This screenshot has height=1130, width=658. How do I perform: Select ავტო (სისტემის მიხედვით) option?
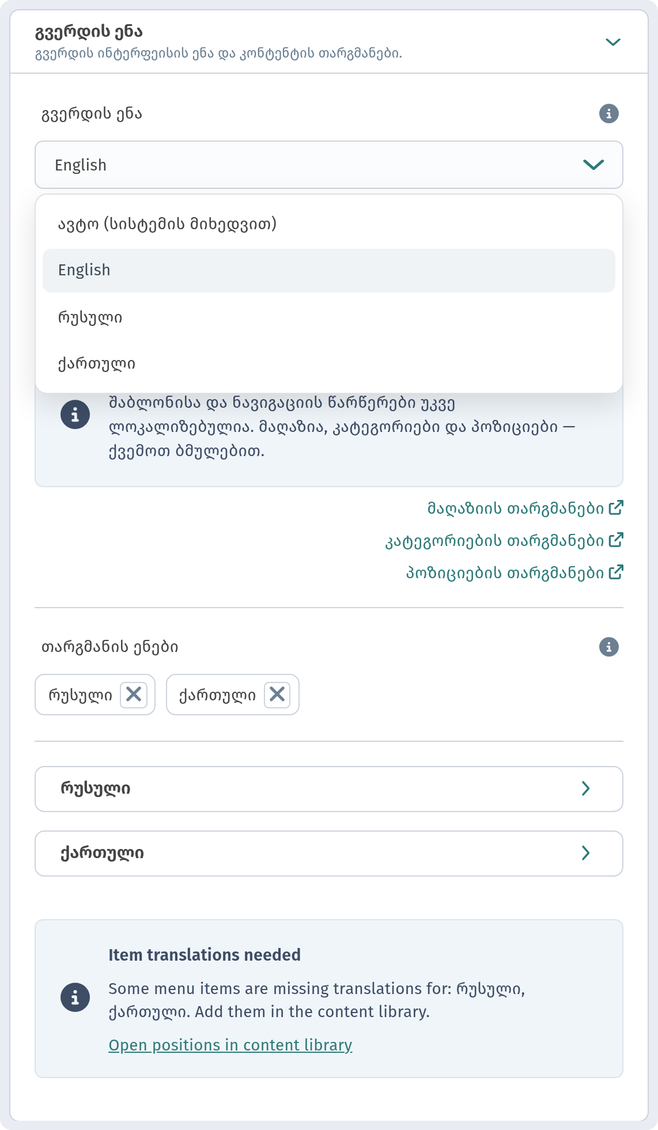coord(329,223)
